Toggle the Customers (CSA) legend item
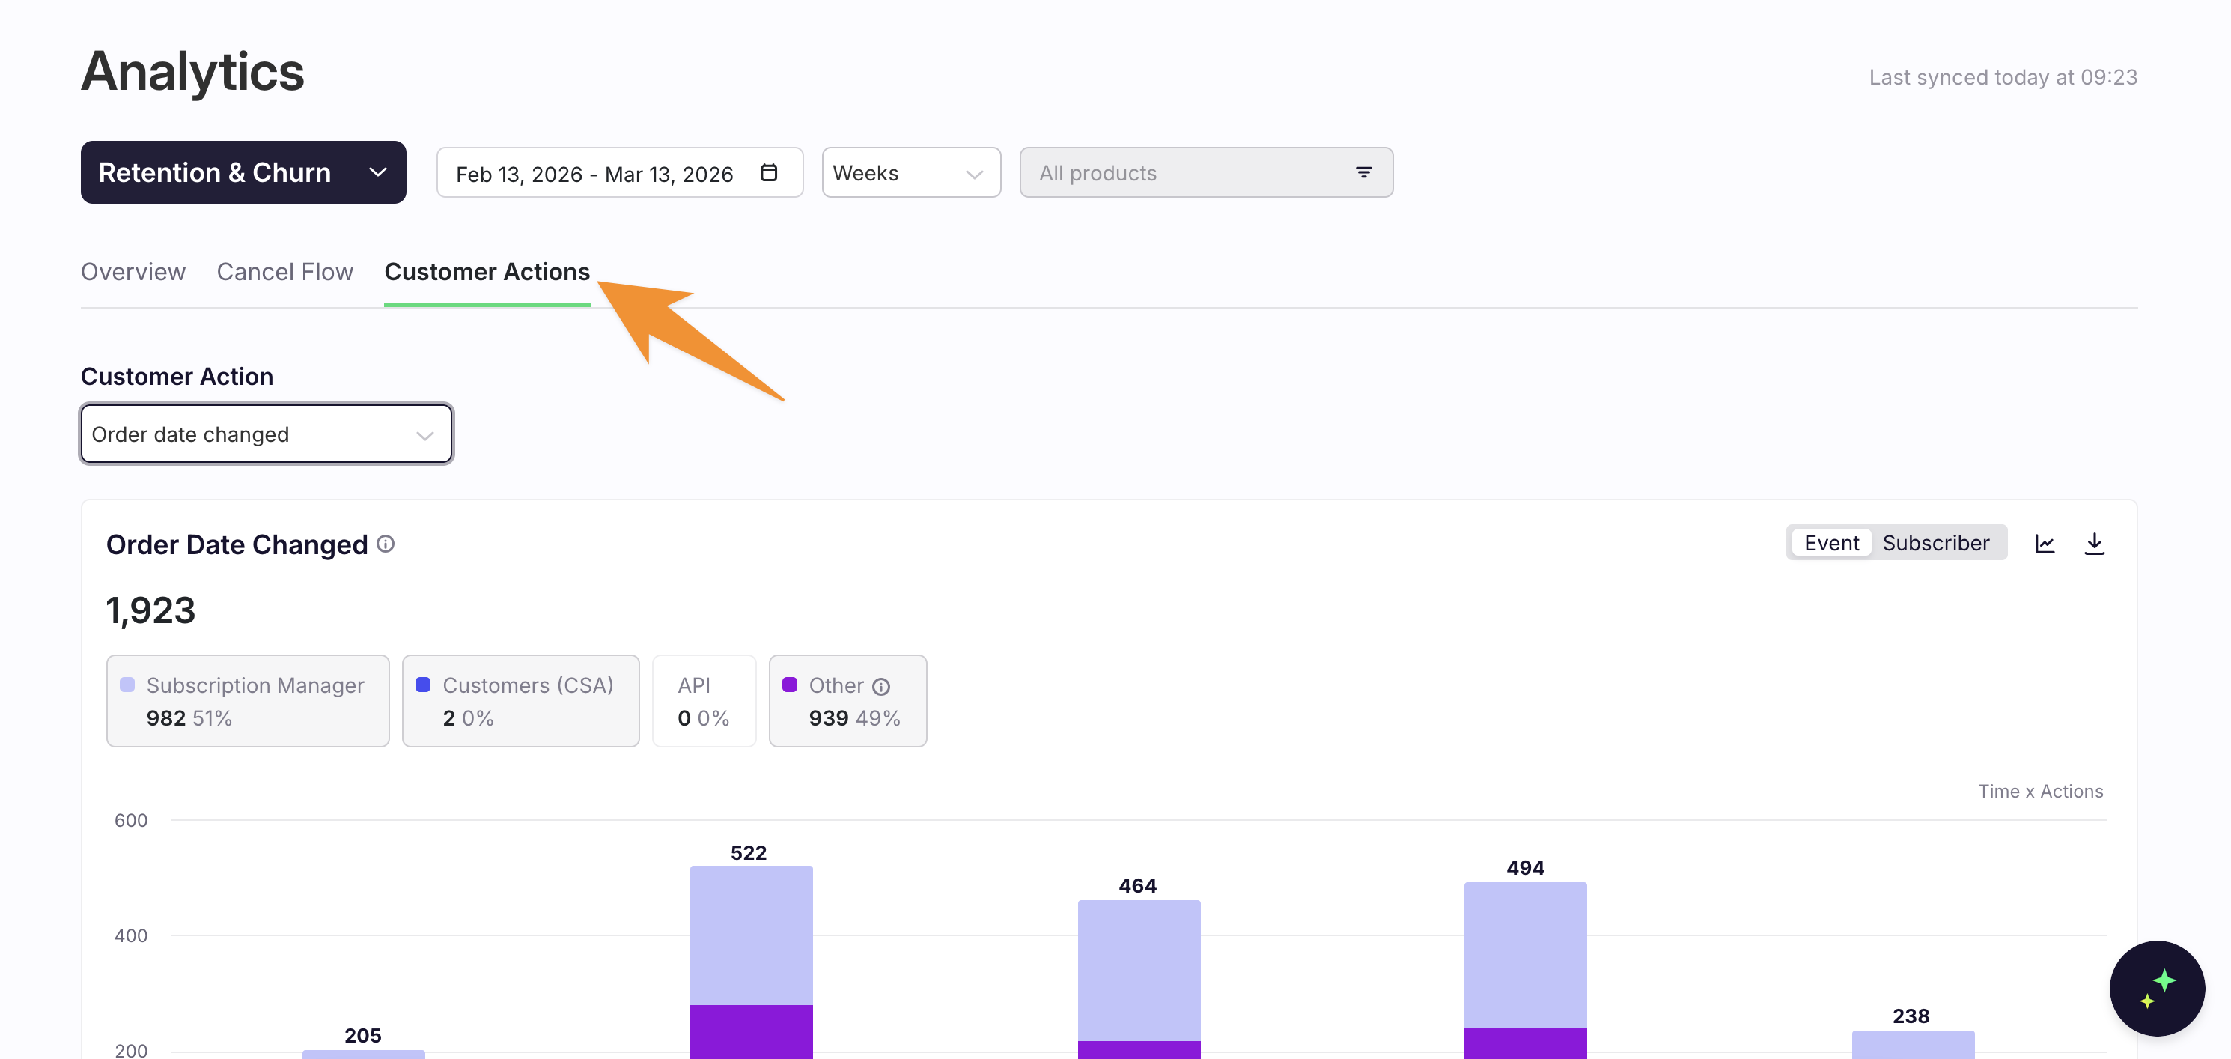 click(x=520, y=700)
